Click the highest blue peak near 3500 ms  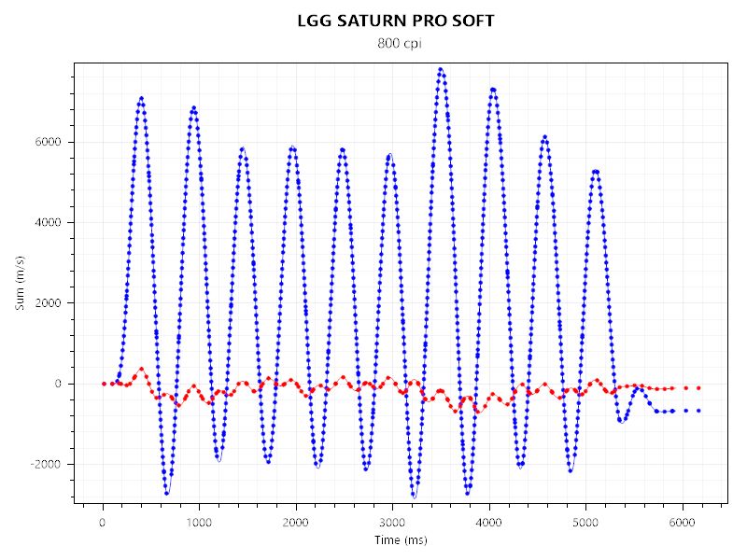pos(441,69)
